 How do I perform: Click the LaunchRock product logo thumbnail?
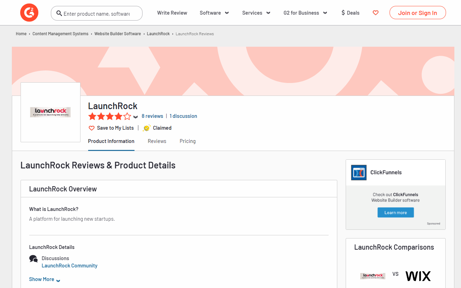[51, 112]
